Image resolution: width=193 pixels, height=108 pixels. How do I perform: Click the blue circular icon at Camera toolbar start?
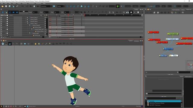coord(3,44)
